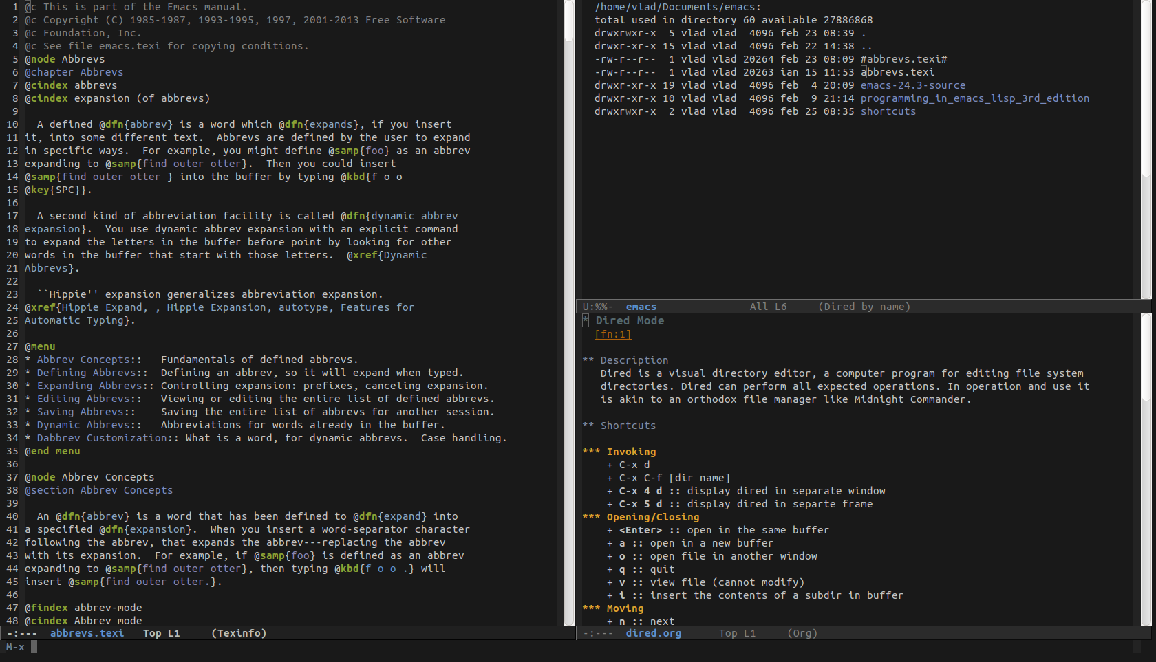The width and height of the screenshot is (1156, 662).
Task: Focus the M-x minibuffer prompt
Action: point(15,647)
